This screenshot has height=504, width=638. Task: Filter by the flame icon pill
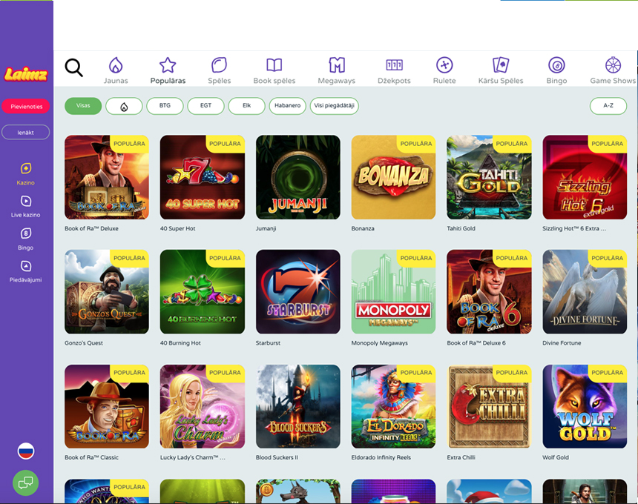(x=124, y=106)
